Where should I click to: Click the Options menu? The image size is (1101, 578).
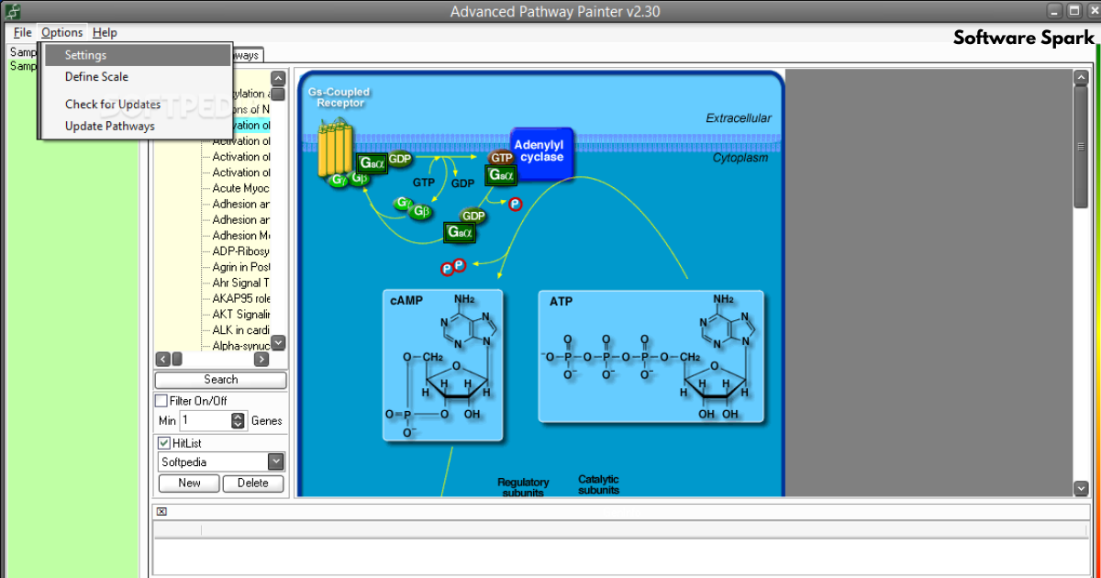coord(61,32)
